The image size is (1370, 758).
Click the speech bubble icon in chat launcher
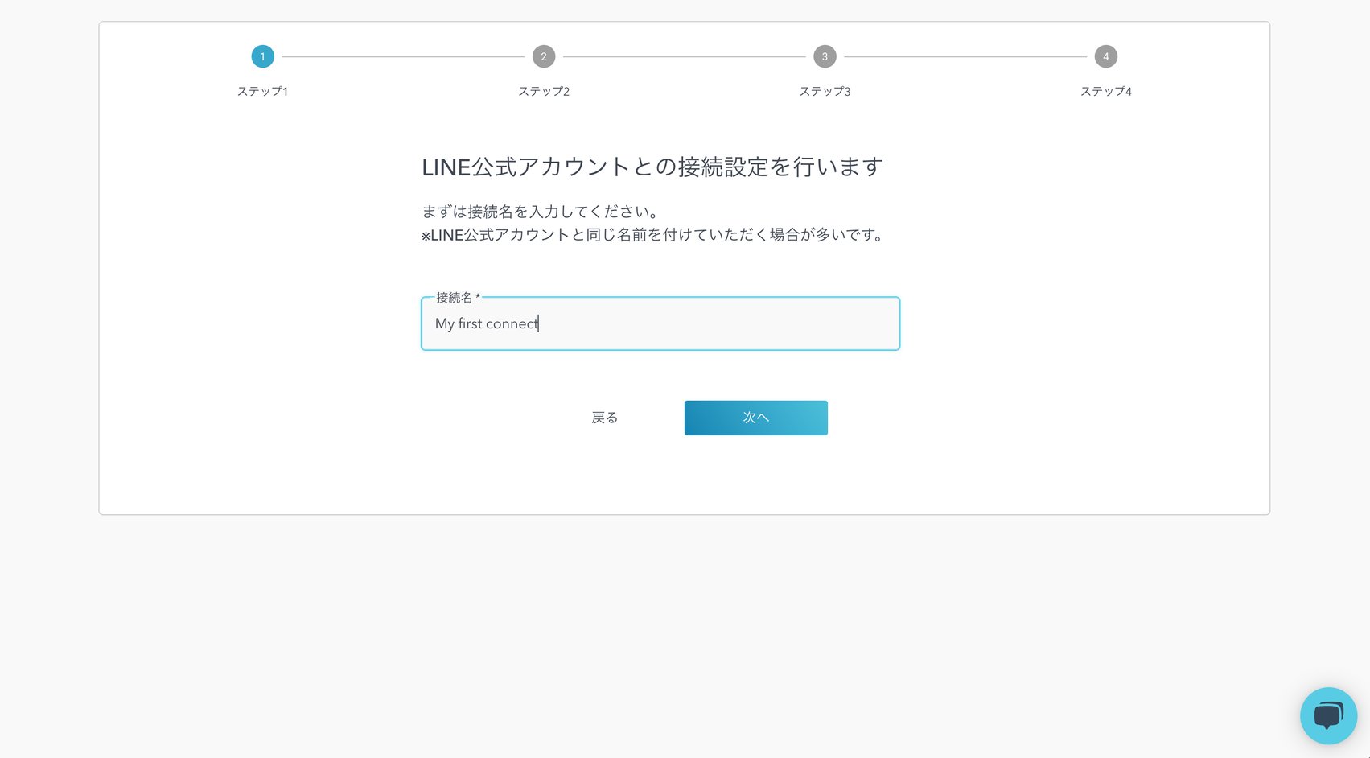click(x=1328, y=715)
